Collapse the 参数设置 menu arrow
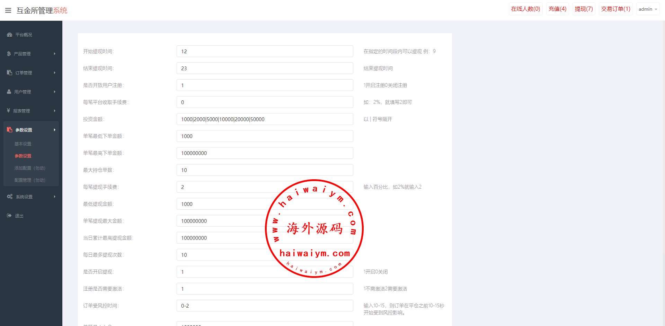 pyautogui.click(x=55, y=130)
